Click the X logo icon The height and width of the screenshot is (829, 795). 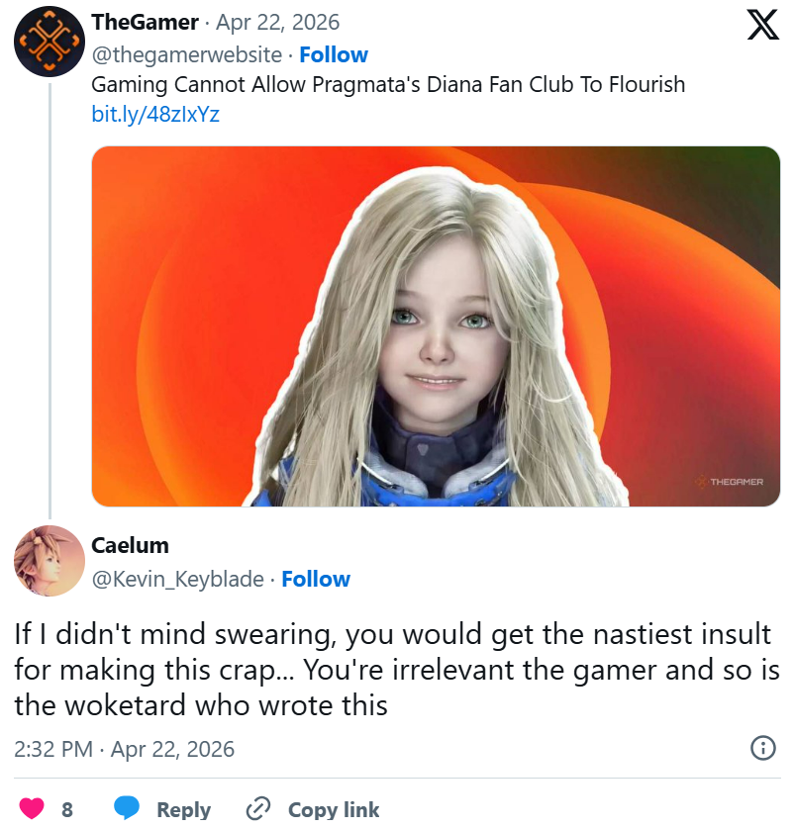[762, 25]
